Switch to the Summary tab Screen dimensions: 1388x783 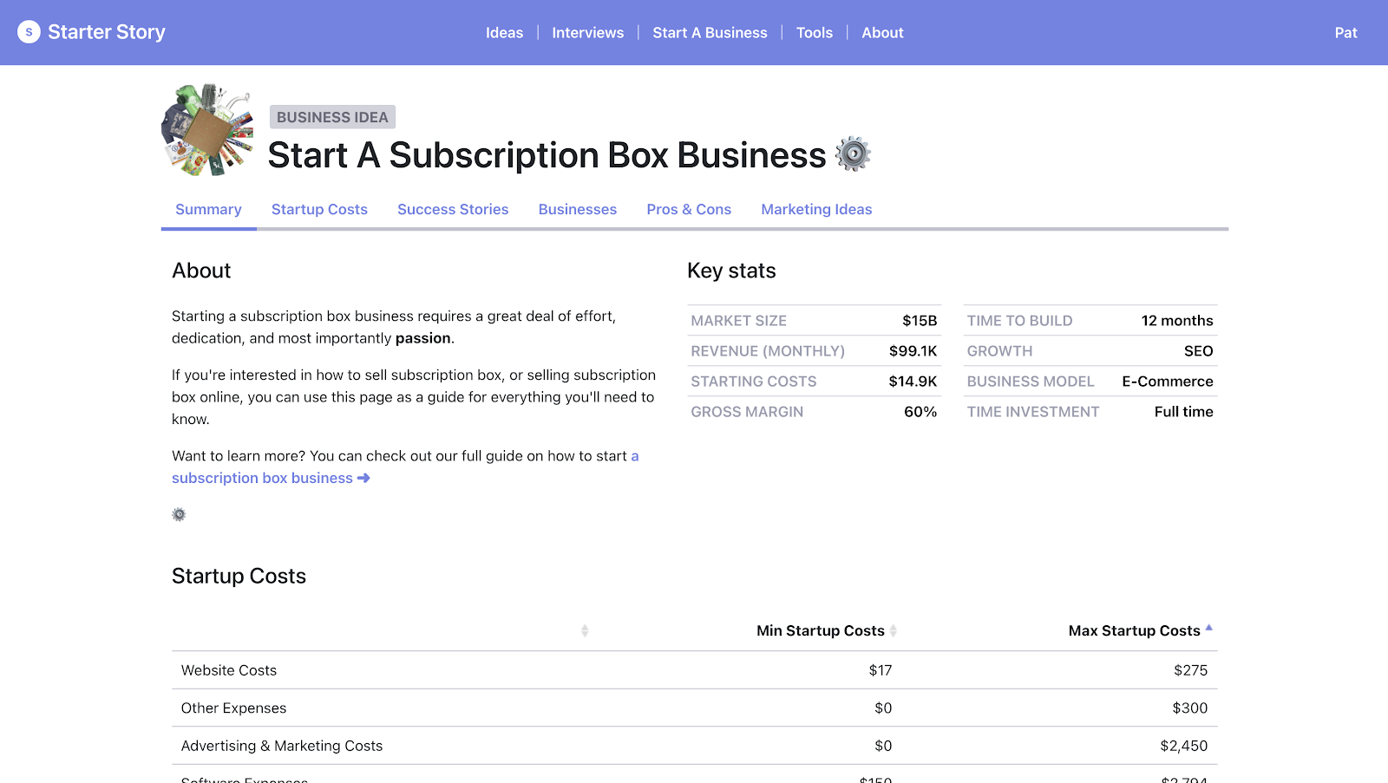click(208, 209)
